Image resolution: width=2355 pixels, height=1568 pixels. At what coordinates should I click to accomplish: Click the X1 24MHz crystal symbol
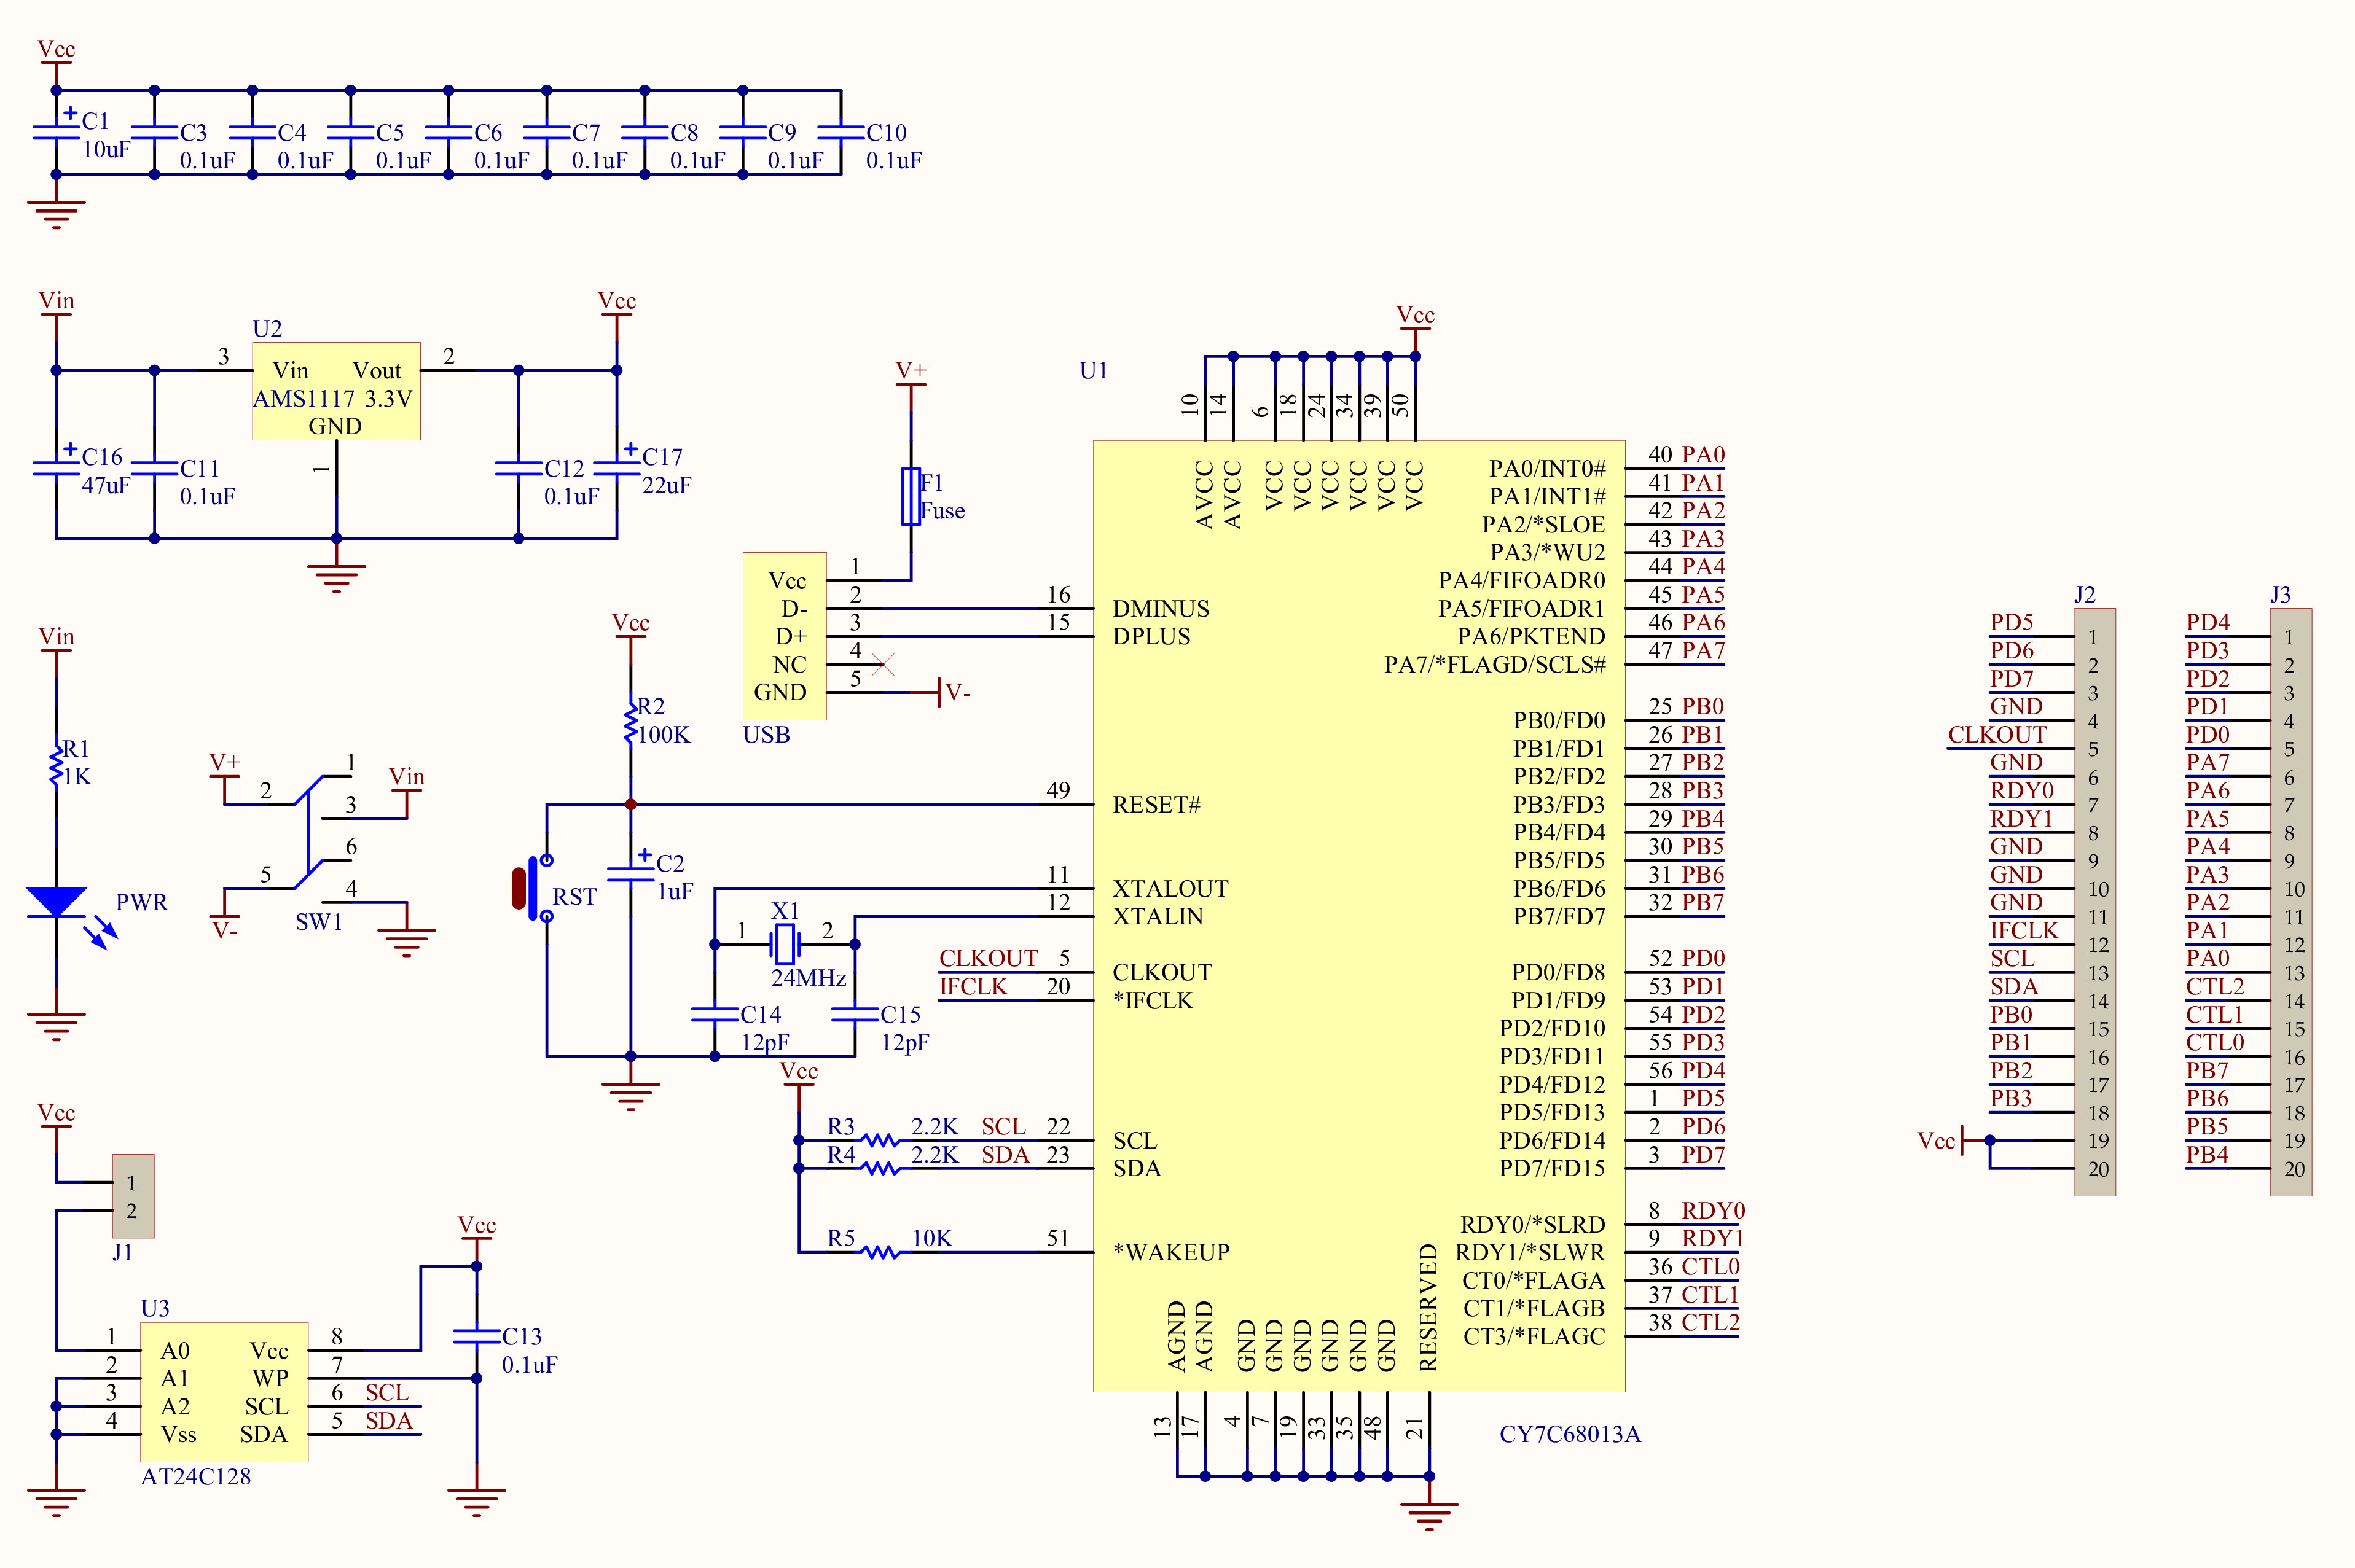[x=785, y=943]
